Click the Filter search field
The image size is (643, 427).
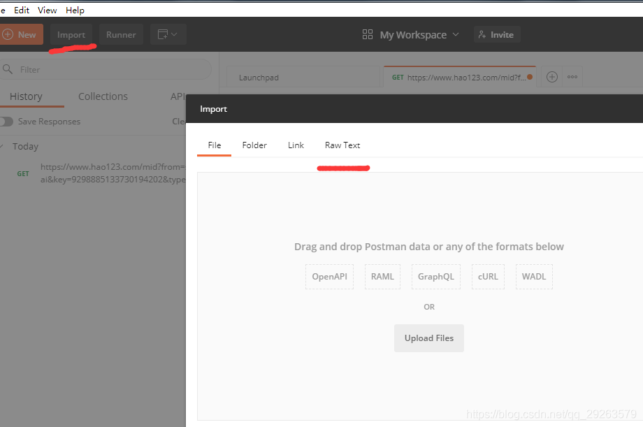click(106, 69)
